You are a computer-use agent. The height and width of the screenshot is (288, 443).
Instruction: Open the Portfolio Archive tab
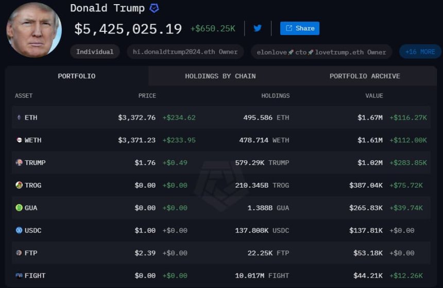[x=365, y=76]
